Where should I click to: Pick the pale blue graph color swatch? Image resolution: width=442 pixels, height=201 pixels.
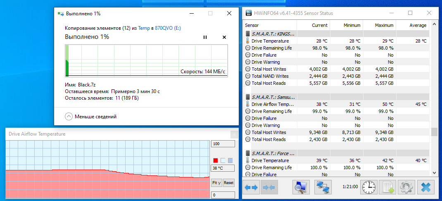[x=223, y=160]
